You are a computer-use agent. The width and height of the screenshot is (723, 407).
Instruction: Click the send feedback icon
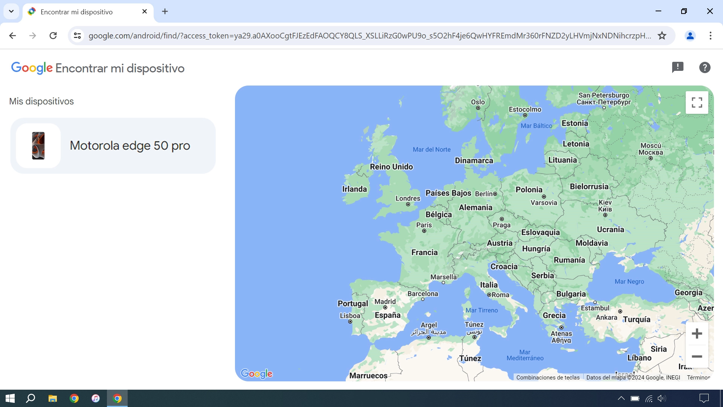pos(677,67)
